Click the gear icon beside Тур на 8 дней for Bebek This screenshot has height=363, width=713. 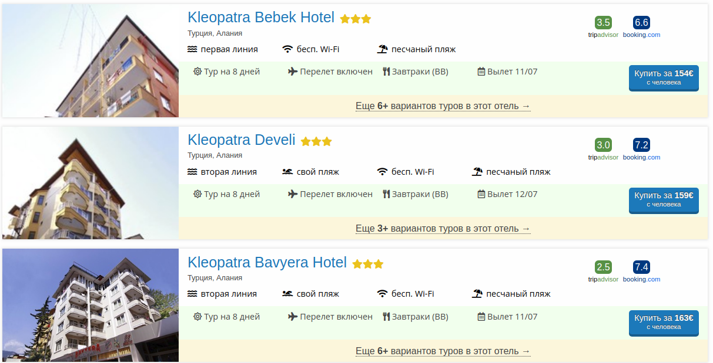pos(198,72)
